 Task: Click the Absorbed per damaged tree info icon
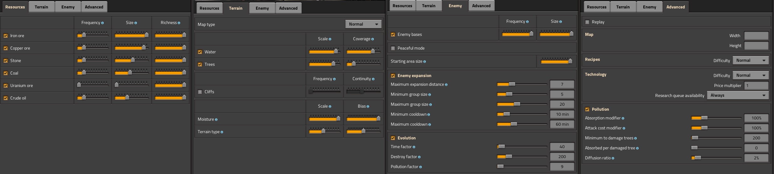[637, 148]
